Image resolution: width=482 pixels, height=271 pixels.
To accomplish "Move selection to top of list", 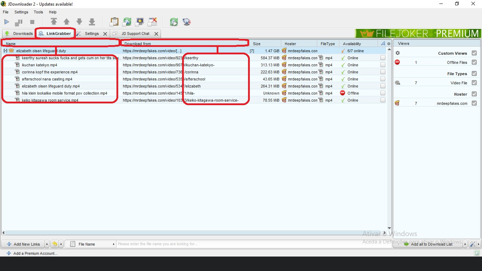I will tap(54, 22).
